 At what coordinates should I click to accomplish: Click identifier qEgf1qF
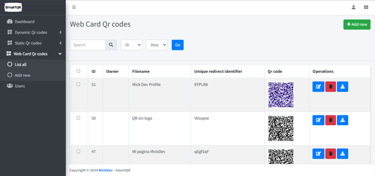click(202, 152)
